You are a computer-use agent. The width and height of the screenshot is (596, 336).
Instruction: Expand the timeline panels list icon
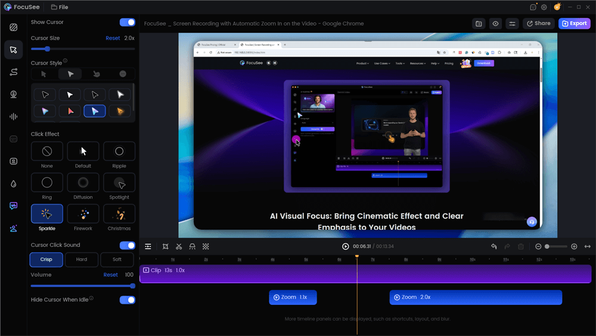(x=148, y=246)
